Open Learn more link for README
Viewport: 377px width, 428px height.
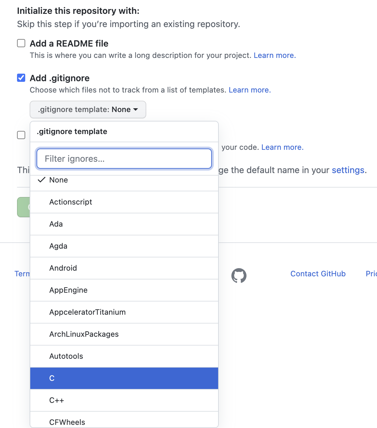click(x=275, y=55)
